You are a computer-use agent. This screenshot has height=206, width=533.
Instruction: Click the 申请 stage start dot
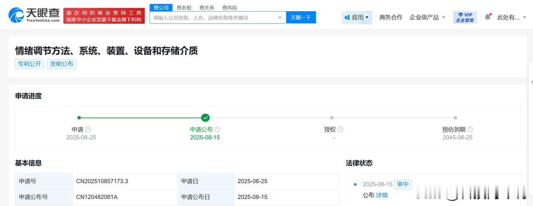tap(79, 118)
